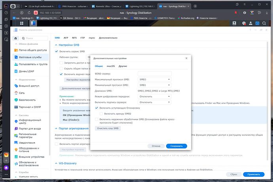
Task: Toggle Включить аренду SMB2 checkbox
Action: pos(101,114)
